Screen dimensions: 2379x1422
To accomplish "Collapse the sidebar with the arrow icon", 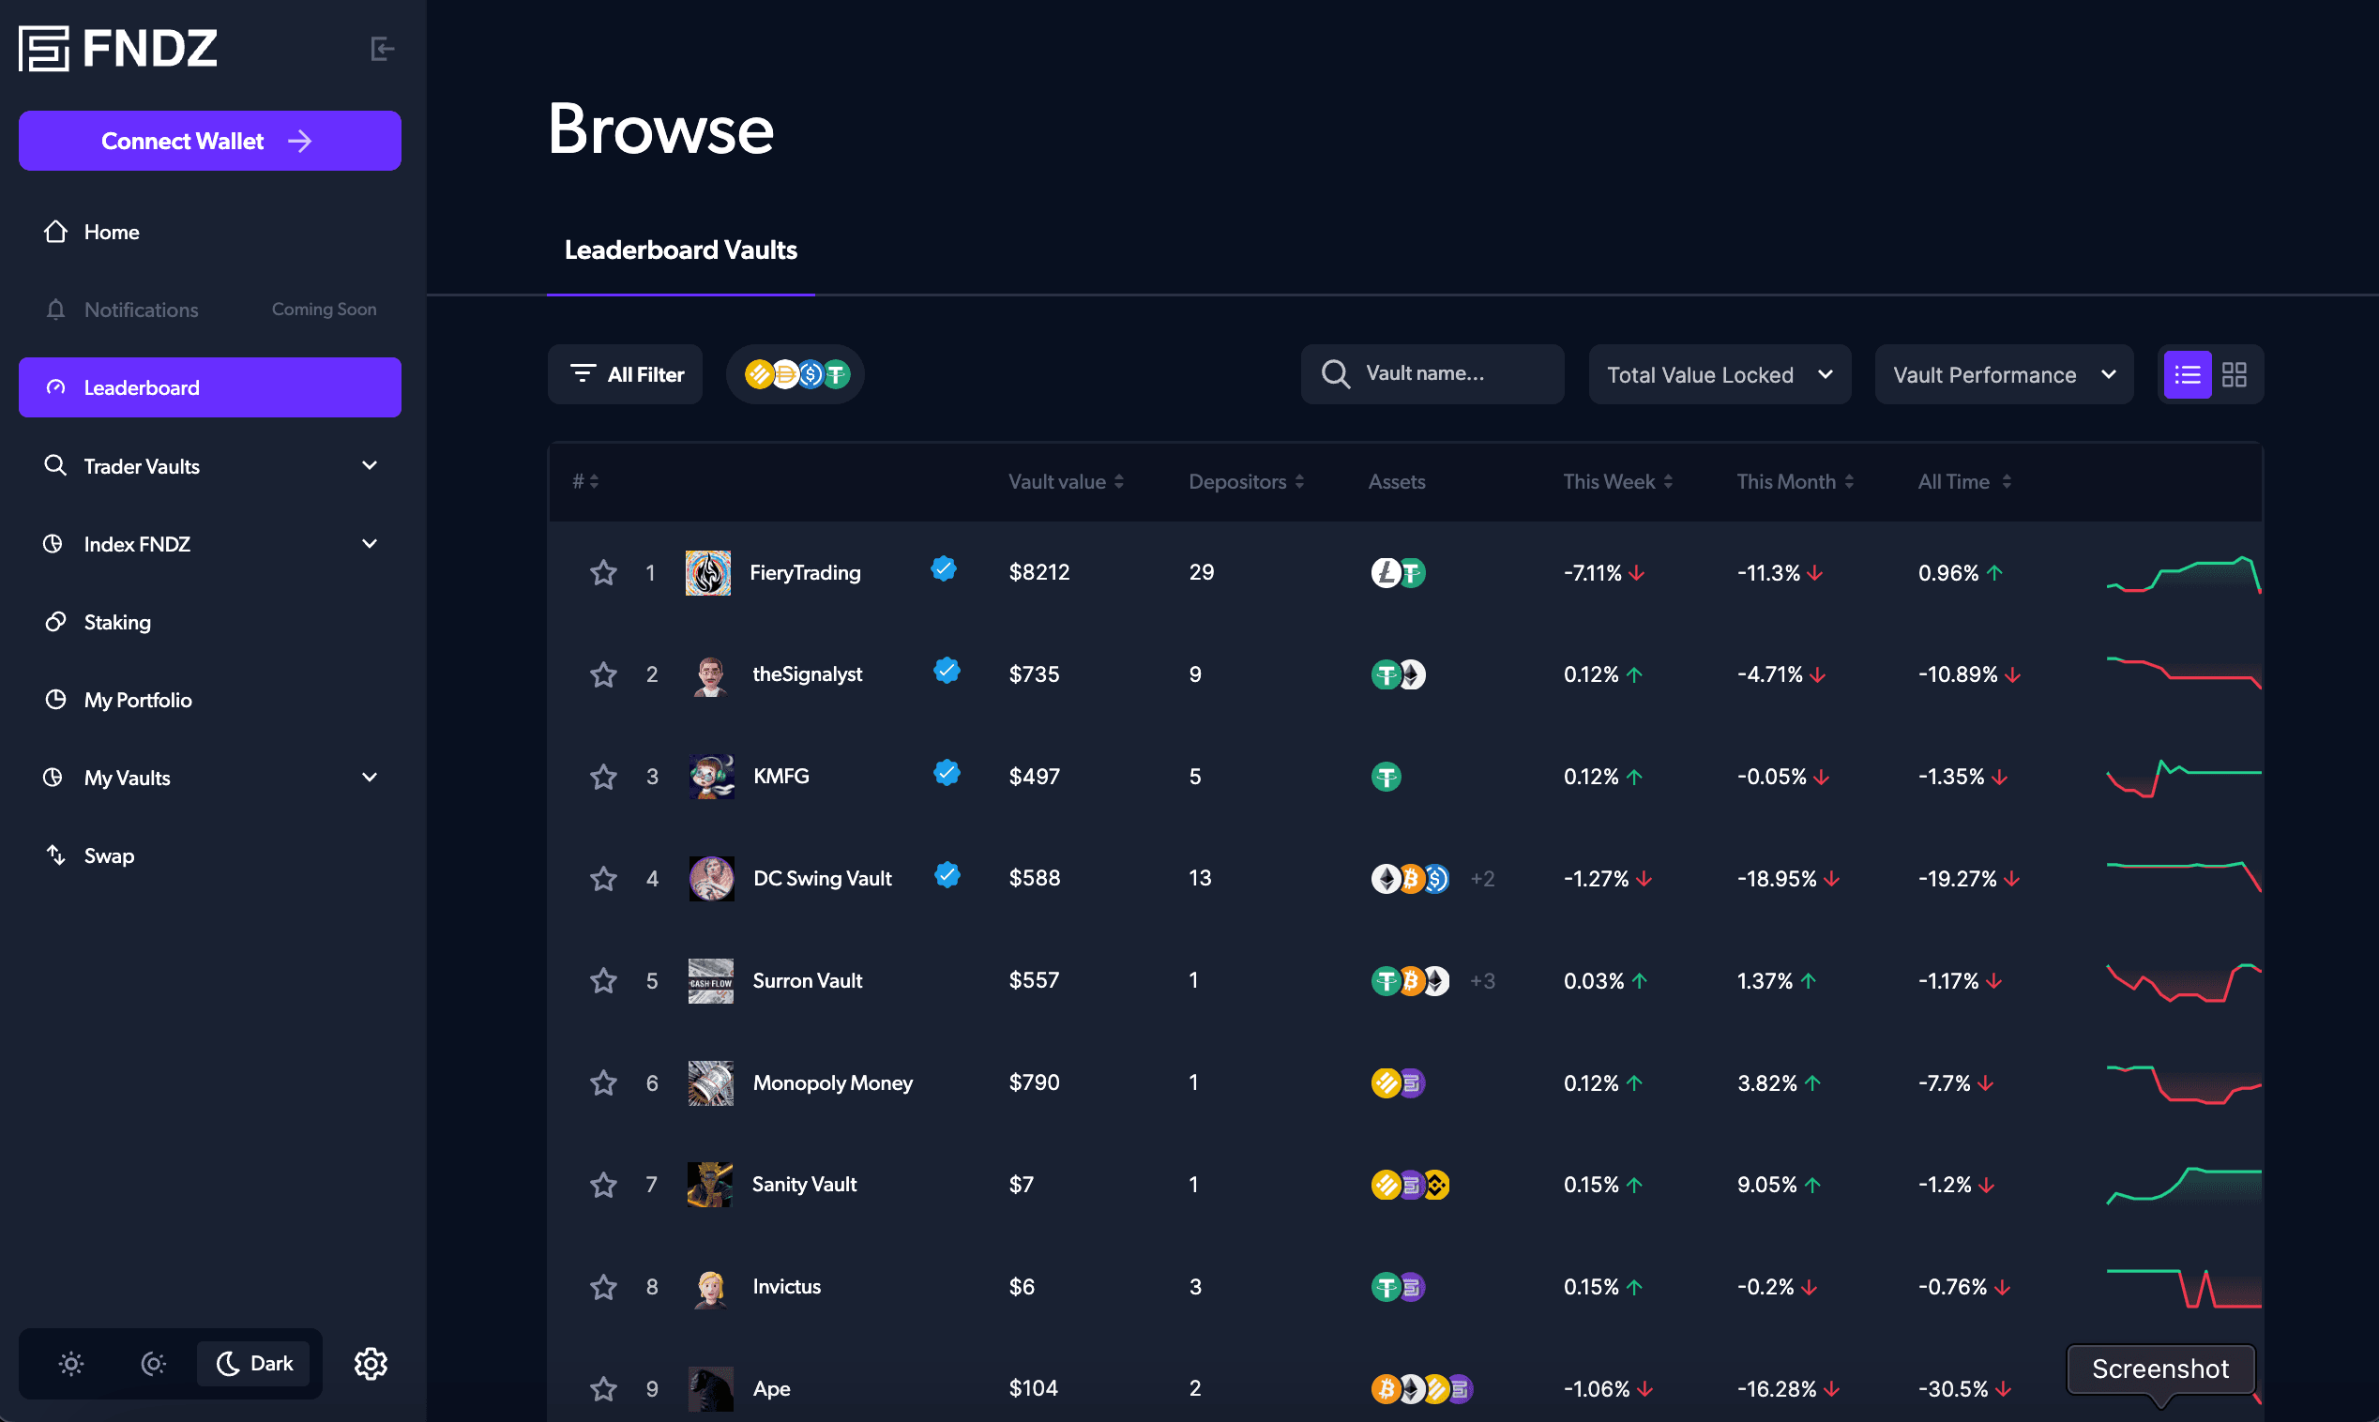I will pos(381,49).
